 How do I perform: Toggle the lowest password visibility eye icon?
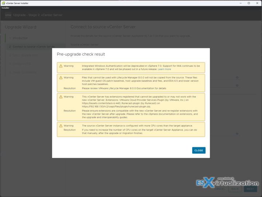(237, 134)
